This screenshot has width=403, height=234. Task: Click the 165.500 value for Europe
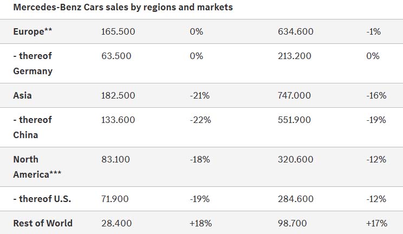[118, 31]
